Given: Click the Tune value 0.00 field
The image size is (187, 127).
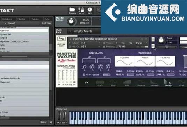Looking at the screenshot, I should [x=170, y=42].
